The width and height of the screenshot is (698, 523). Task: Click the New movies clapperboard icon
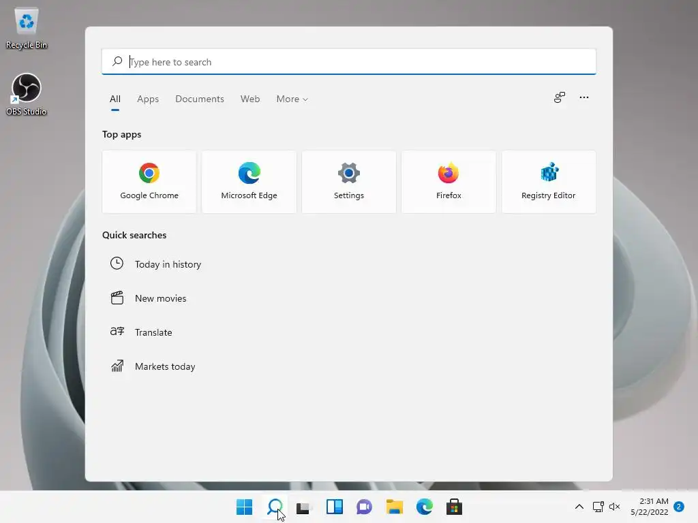pyautogui.click(x=117, y=298)
